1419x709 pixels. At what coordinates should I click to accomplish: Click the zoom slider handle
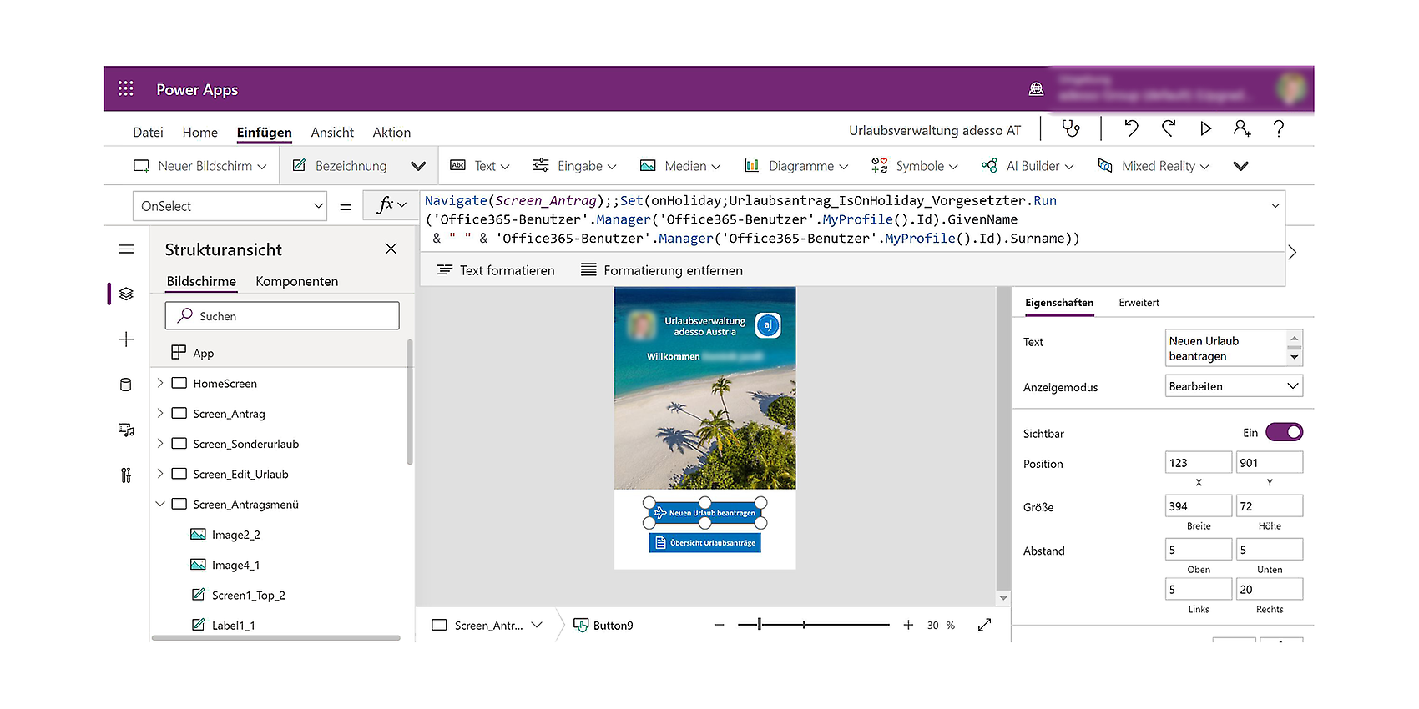[760, 624]
